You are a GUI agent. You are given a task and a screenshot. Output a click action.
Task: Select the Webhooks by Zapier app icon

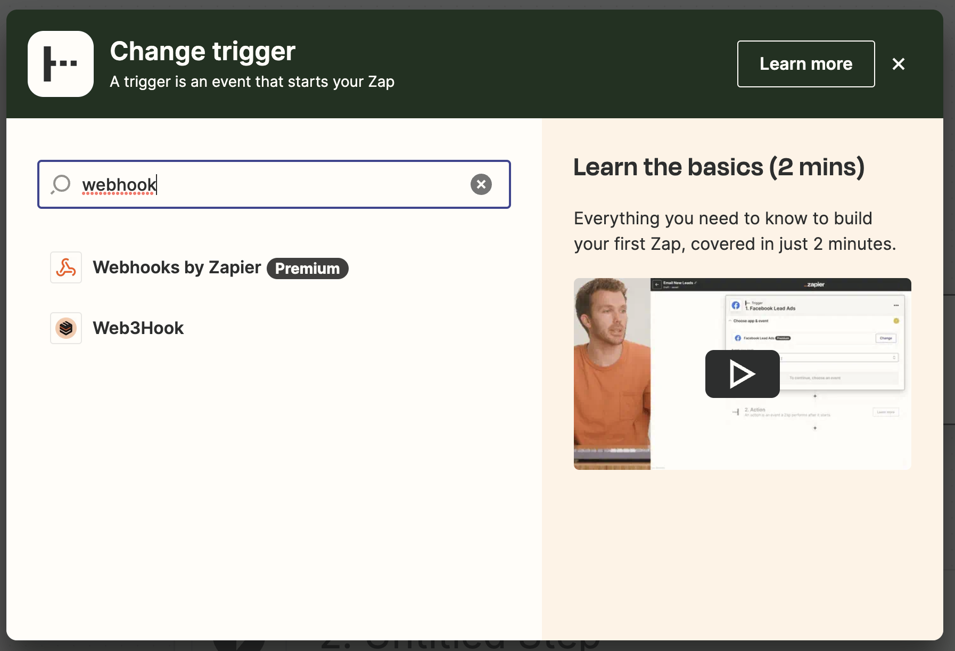point(66,267)
